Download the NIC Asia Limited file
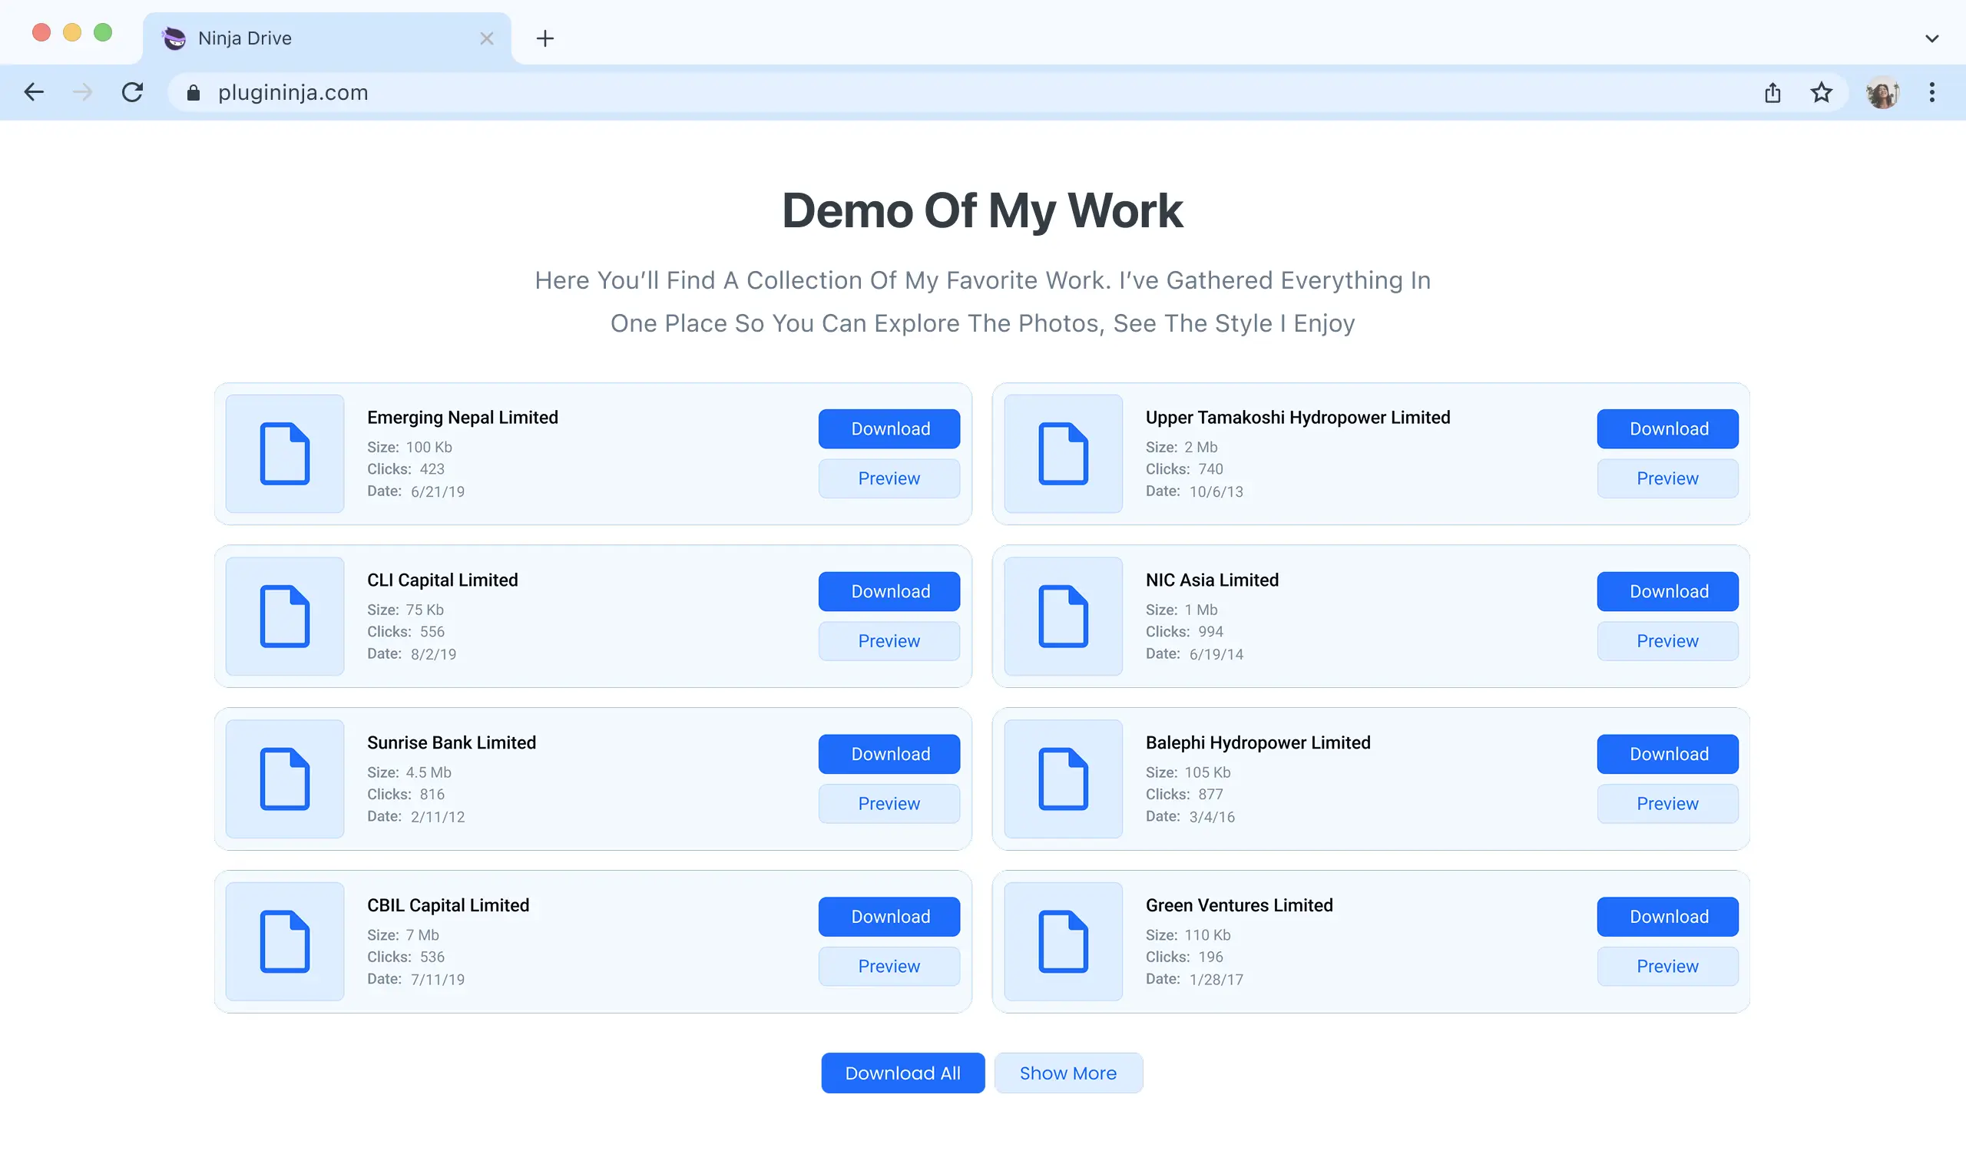1966x1164 pixels. click(1667, 590)
